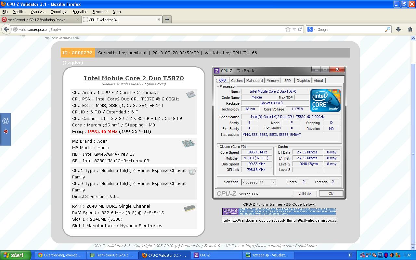Bookmark this page with the star icon
The width and height of the screenshot is (416, 260).
pos(288,29)
